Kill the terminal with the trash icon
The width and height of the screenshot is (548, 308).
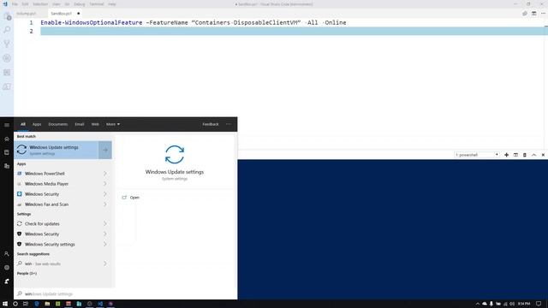(x=525, y=155)
